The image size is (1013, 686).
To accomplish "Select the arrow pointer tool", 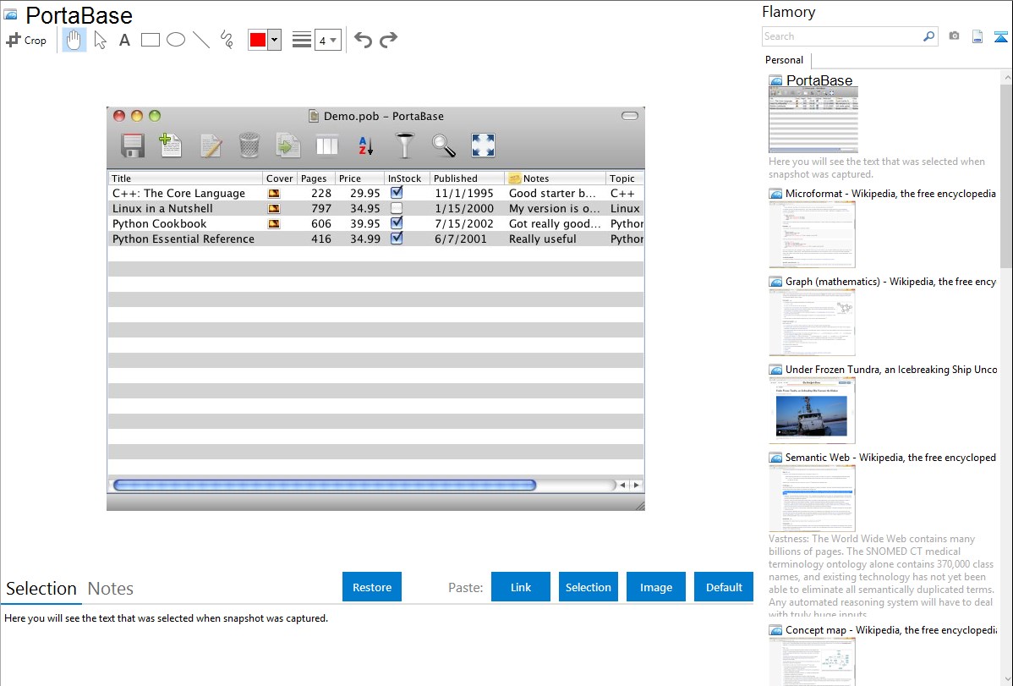I will click(x=100, y=40).
